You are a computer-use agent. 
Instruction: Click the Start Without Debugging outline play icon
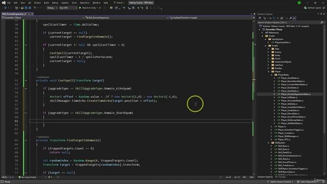pos(100,8)
